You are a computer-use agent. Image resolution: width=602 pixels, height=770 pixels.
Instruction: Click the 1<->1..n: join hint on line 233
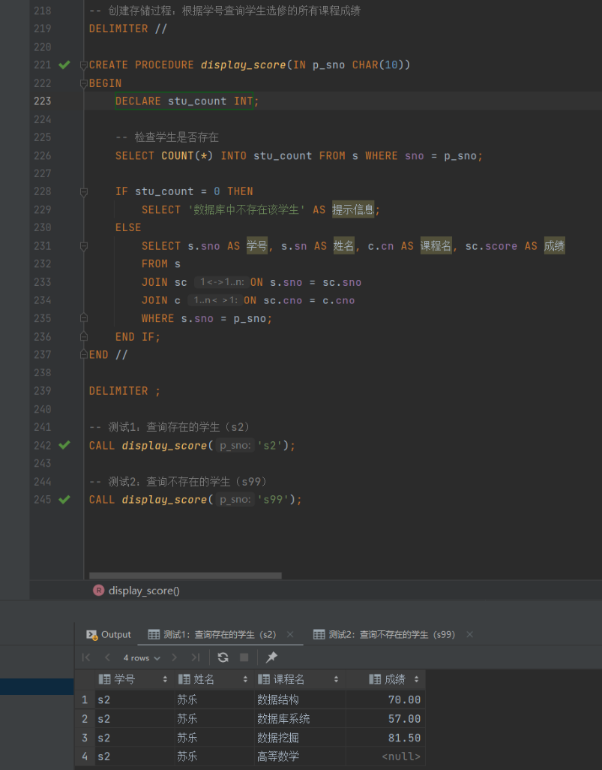pos(222,282)
